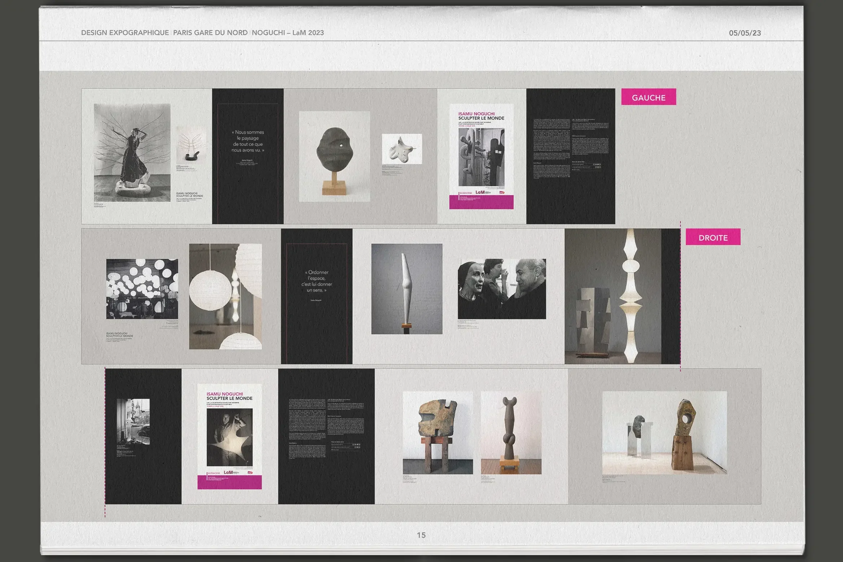Click the photo of two people talking

[502, 289]
